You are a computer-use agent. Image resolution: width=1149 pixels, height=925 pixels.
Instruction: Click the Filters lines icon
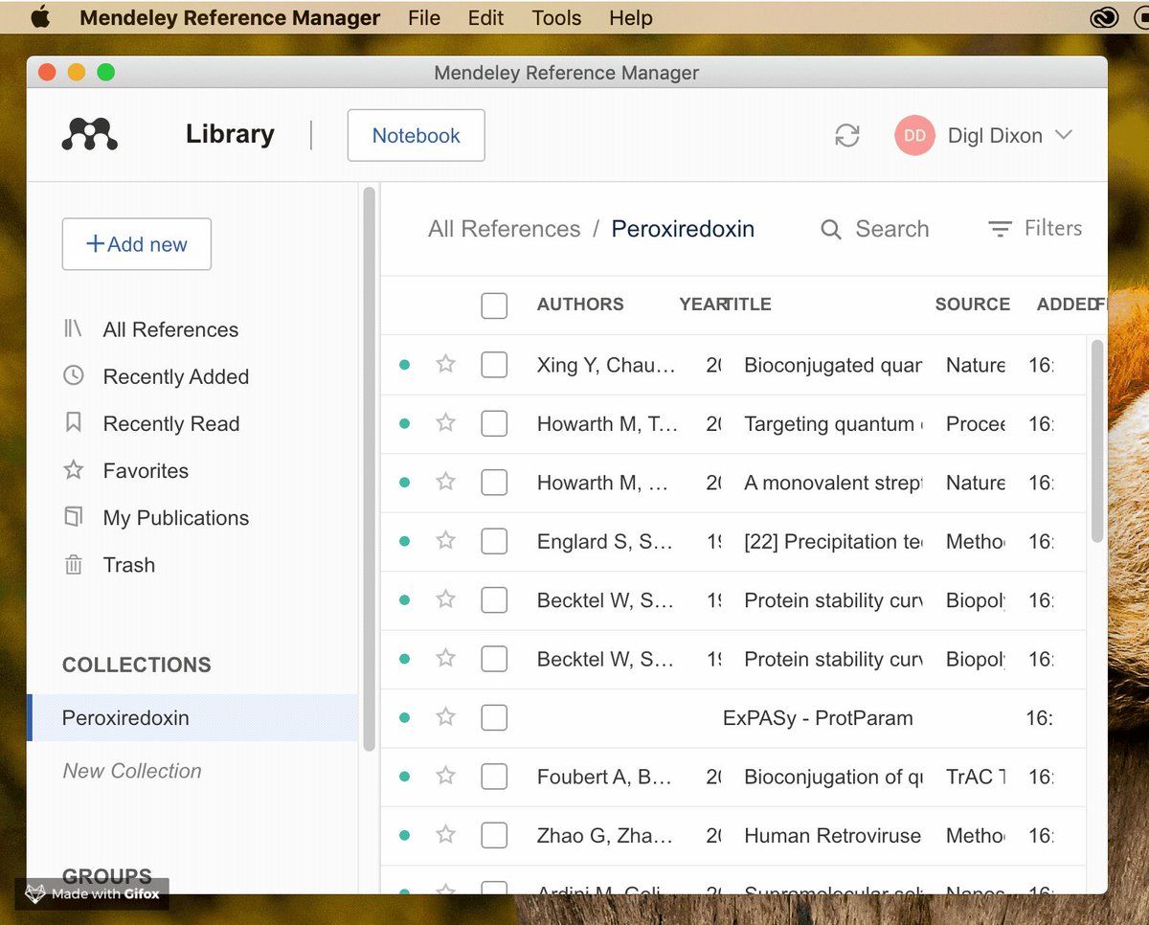tap(1000, 229)
